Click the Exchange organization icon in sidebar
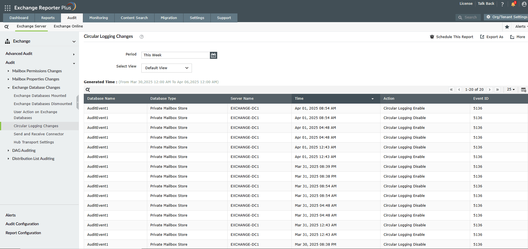This screenshot has height=249, width=528. [8, 41]
